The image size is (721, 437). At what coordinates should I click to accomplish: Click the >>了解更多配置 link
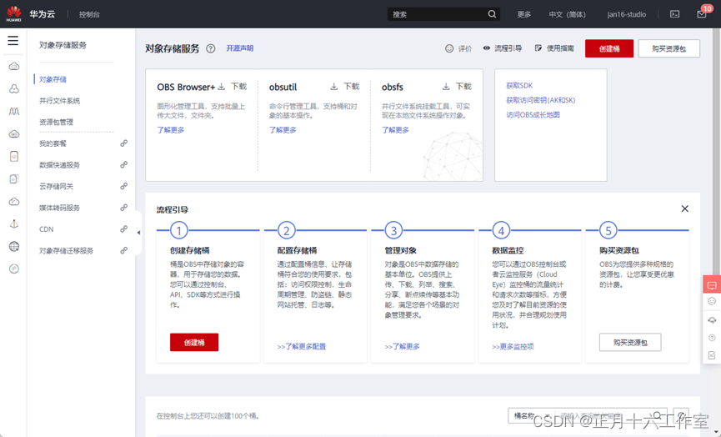pos(302,347)
